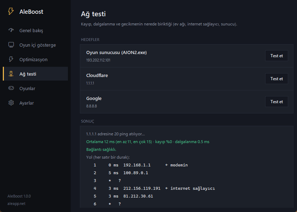Click the Oyunlar gamepad icon

pos(11,88)
